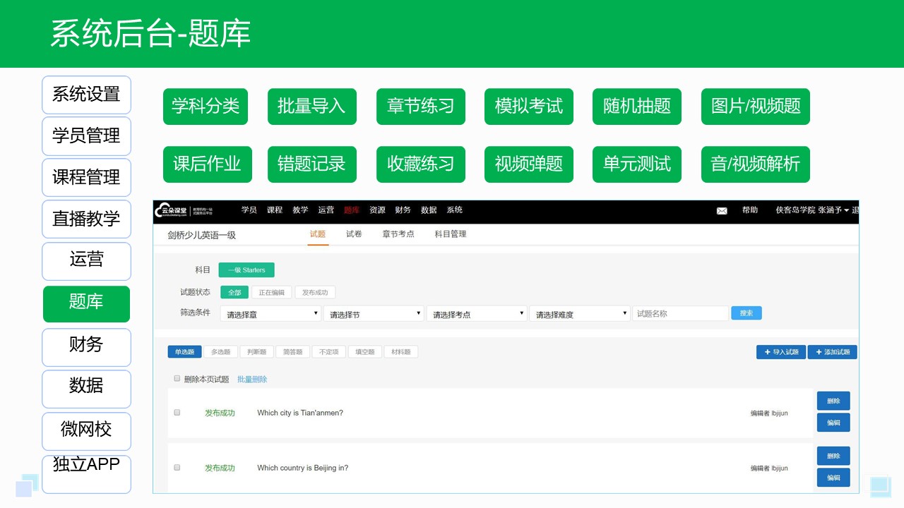Open the 章节考点 tab

pos(398,234)
